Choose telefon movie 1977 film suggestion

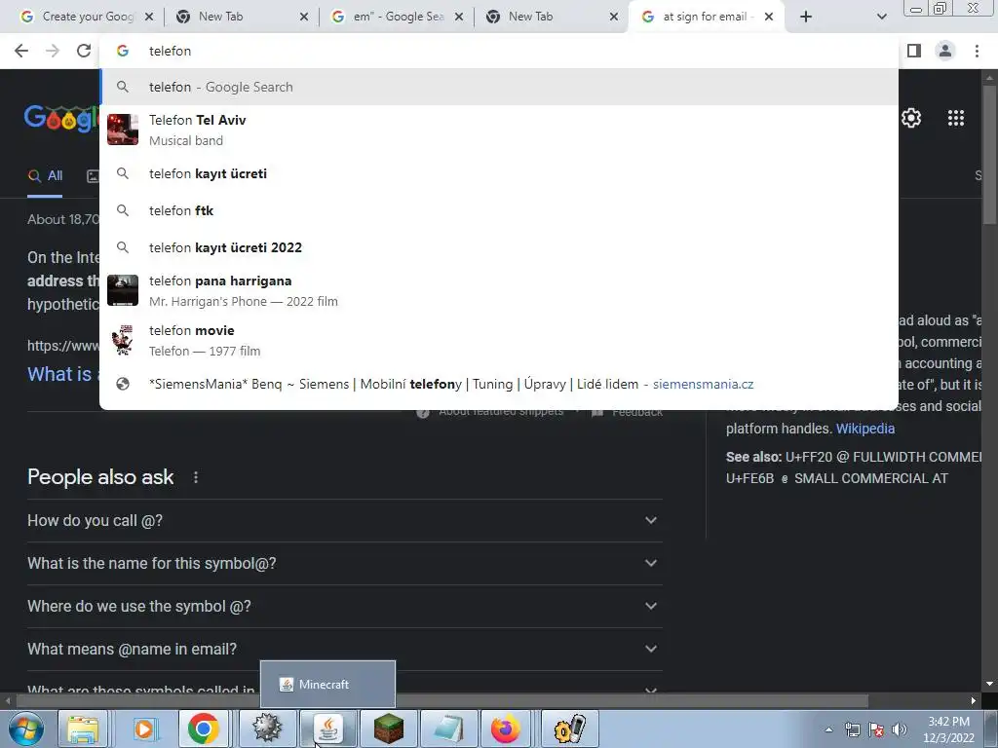(499, 340)
